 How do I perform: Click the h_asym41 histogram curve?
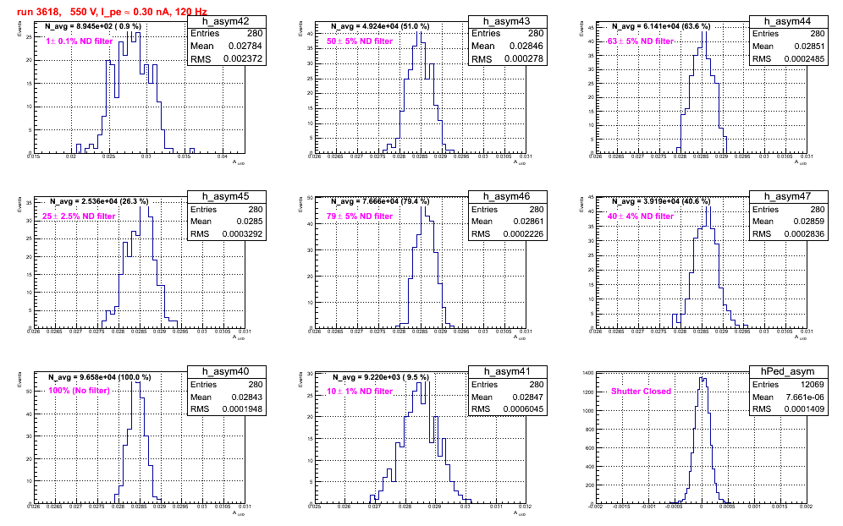coord(419,443)
